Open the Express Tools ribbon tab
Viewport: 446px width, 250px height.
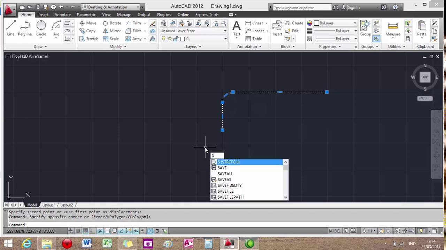click(207, 15)
